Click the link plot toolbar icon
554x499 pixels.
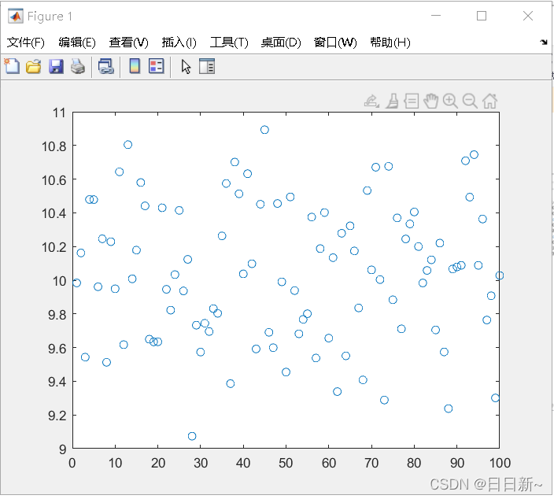(105, 67)
